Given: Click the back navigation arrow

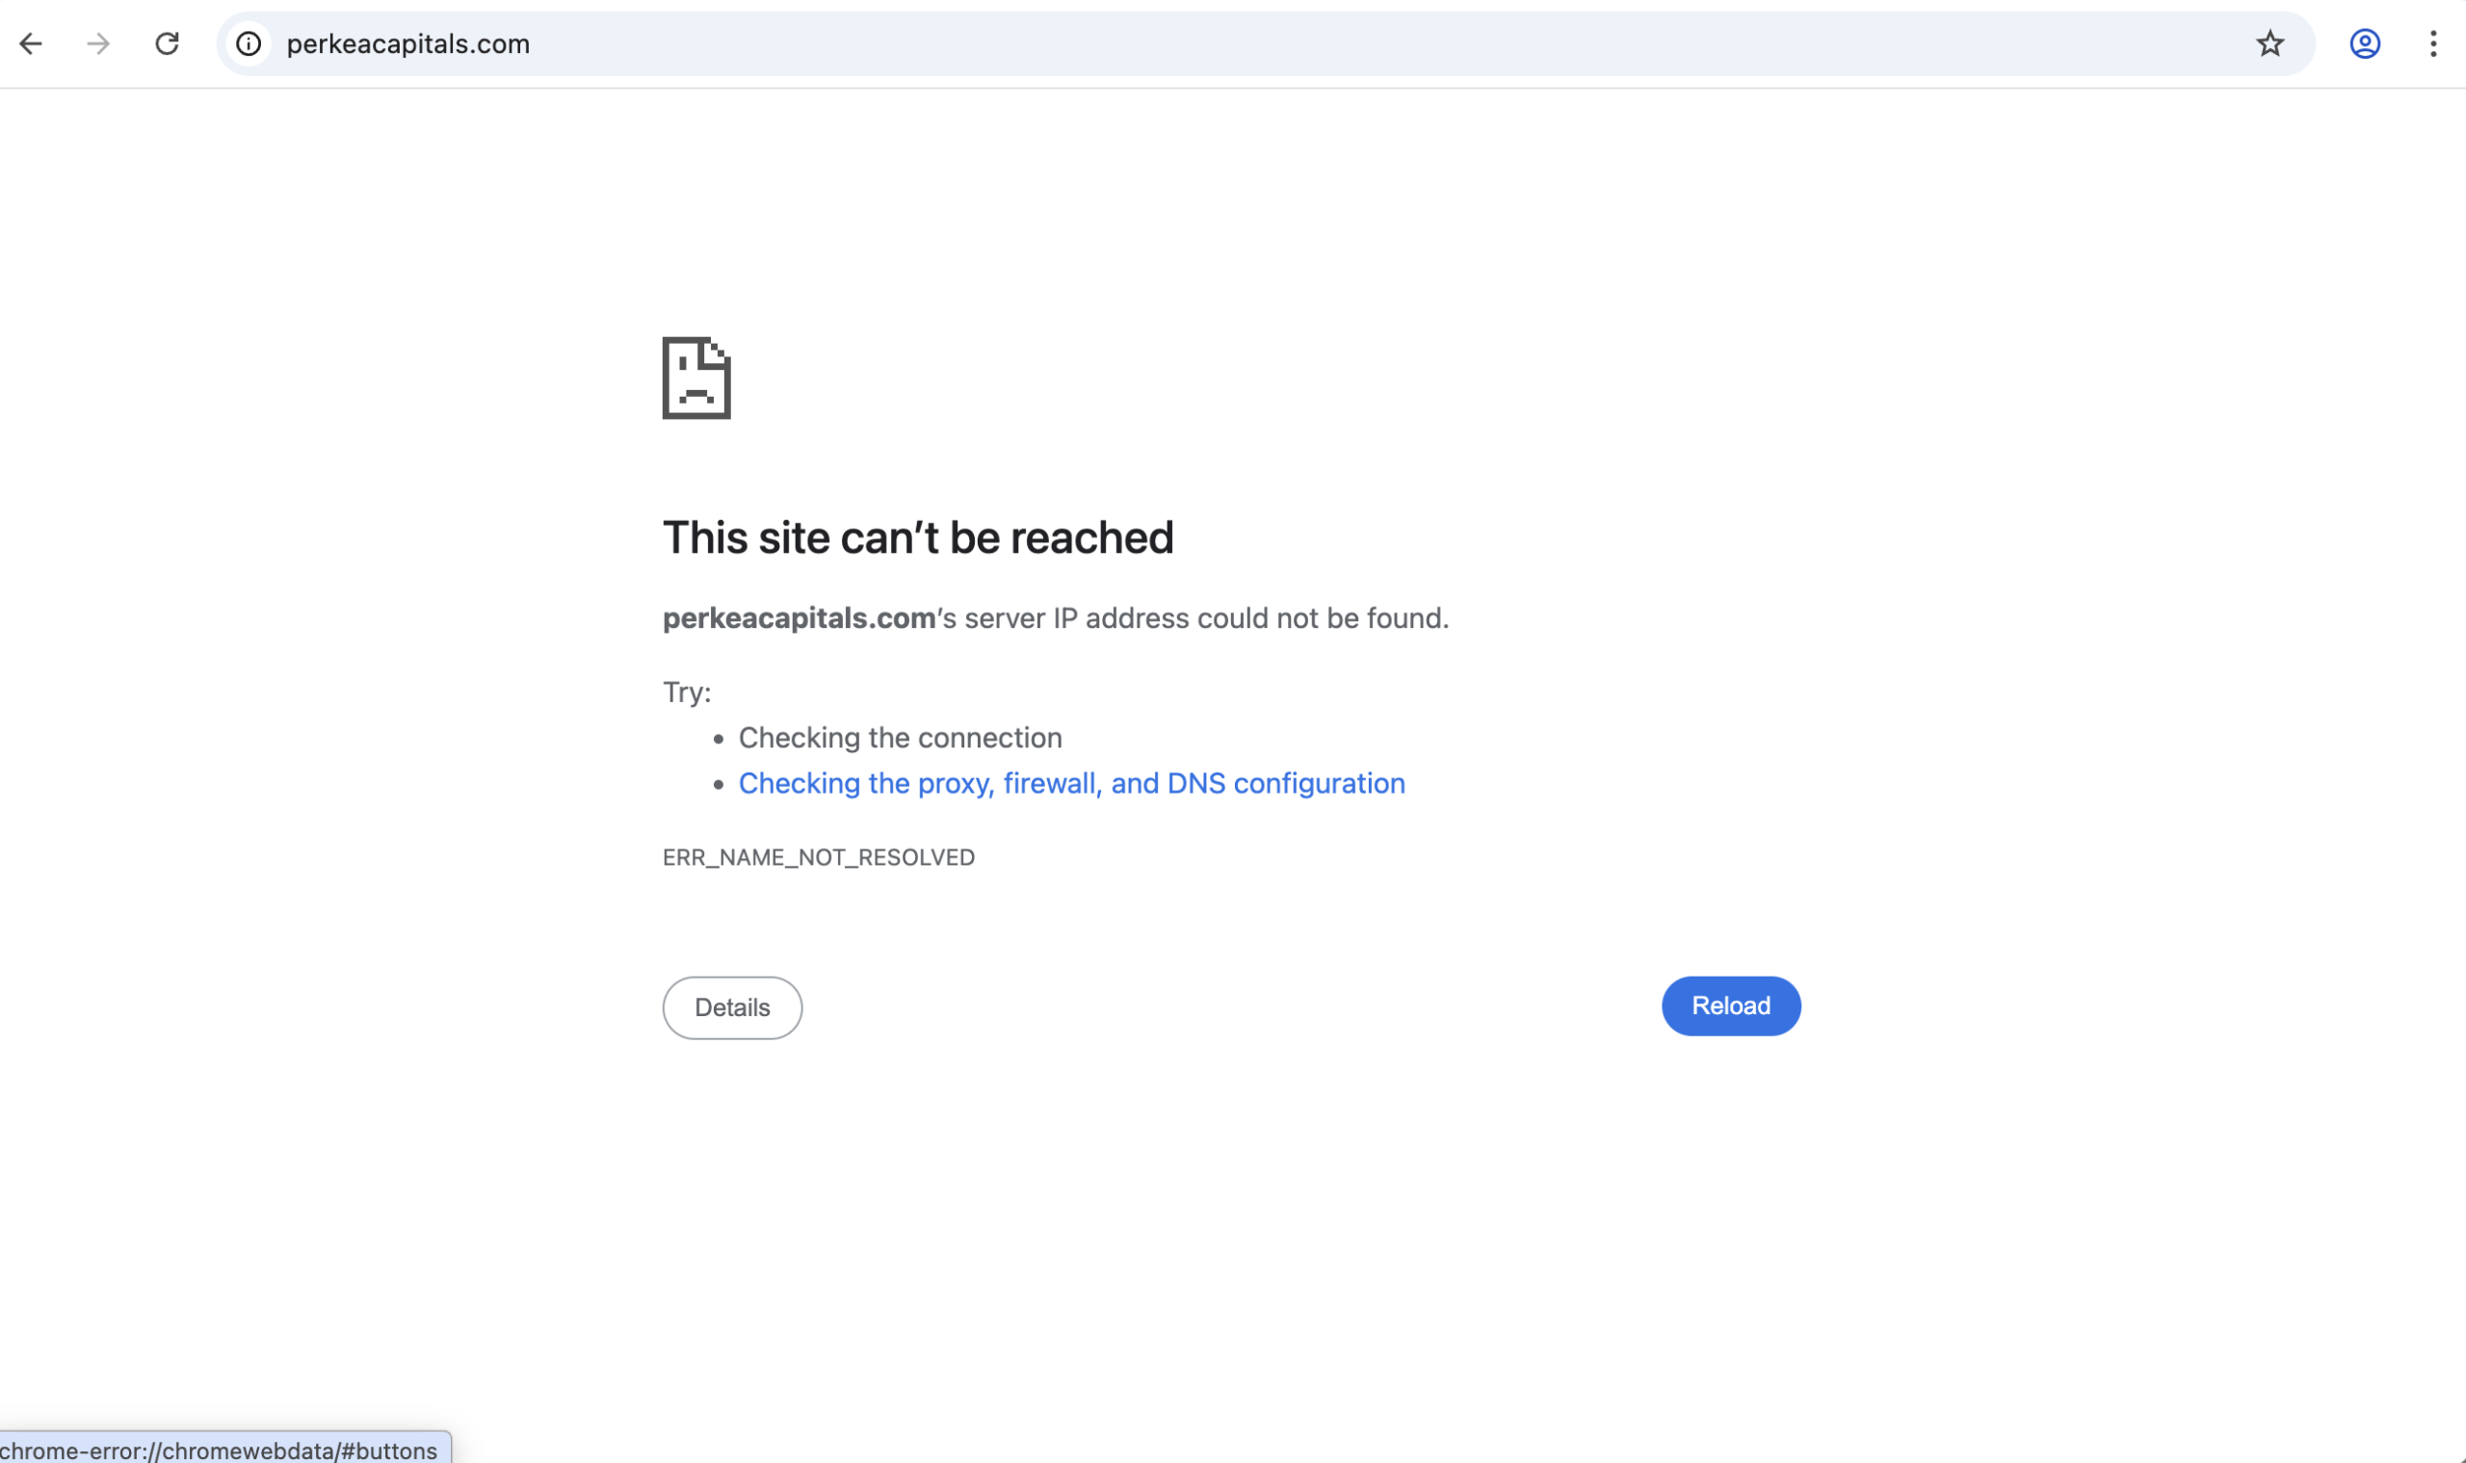Looking at the screenshot, I should click(33, 43).
